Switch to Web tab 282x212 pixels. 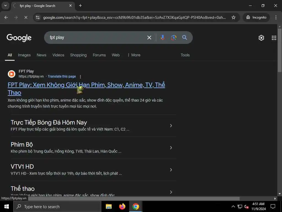(116, 55)
